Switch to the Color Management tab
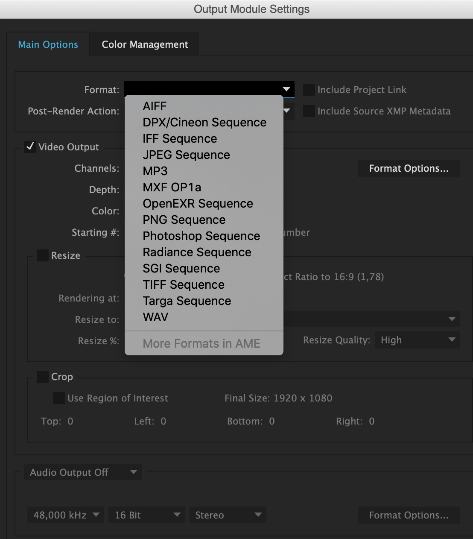Screen dimensions: 473x539 (144, 44)
